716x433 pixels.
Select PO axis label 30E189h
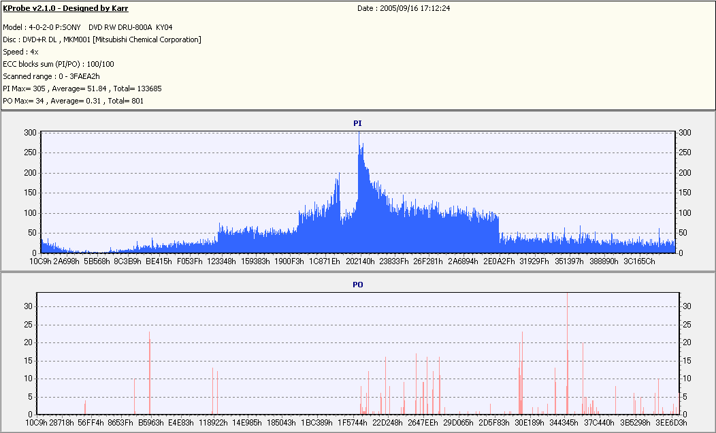point(530,423)
